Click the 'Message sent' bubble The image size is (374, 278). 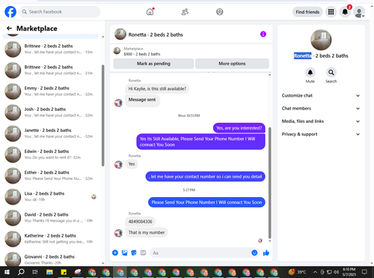click(142, 100)
